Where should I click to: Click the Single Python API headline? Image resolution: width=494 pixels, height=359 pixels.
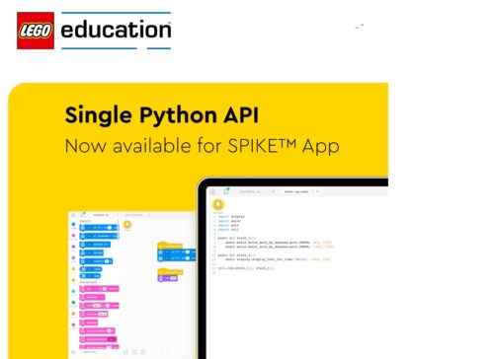[x=162, y=115]
